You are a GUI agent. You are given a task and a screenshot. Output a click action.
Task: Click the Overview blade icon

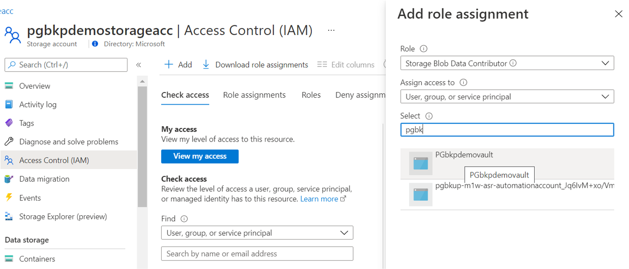click(10, 85)
